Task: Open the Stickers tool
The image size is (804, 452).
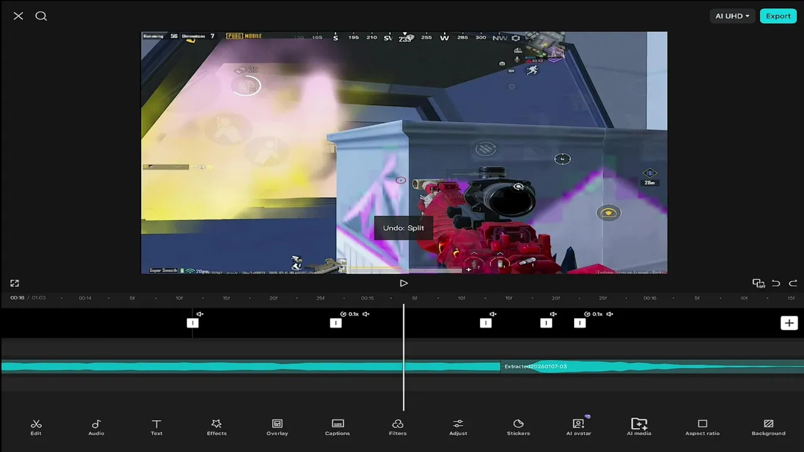Action: click(518, 427)
